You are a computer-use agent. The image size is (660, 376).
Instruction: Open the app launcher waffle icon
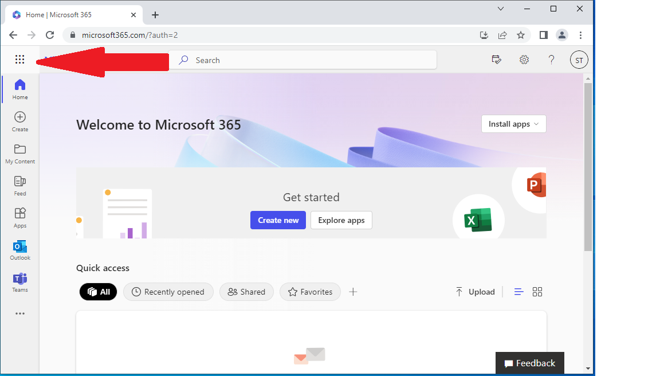coord(20,60)
